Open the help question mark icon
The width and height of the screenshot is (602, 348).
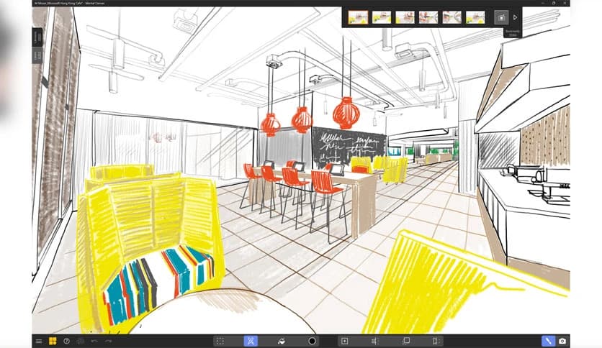pyautogui.click(x=66, y=341)
